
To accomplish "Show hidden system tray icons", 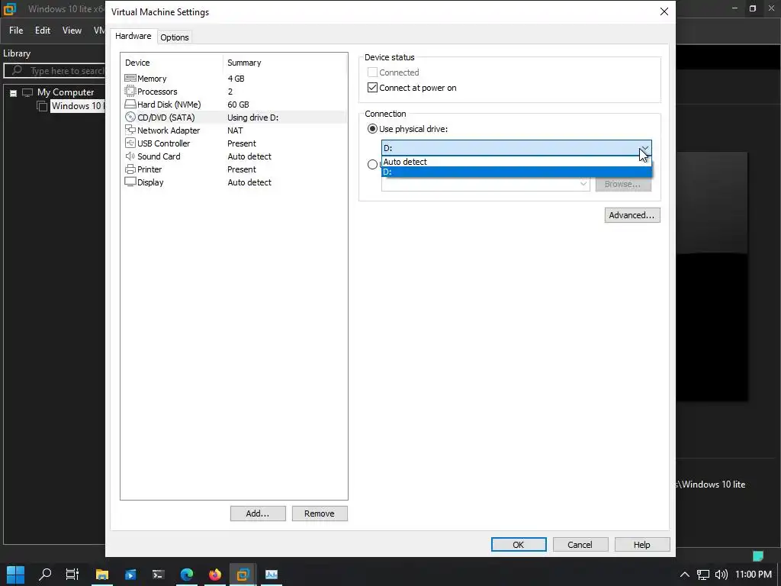I will 685,575.
